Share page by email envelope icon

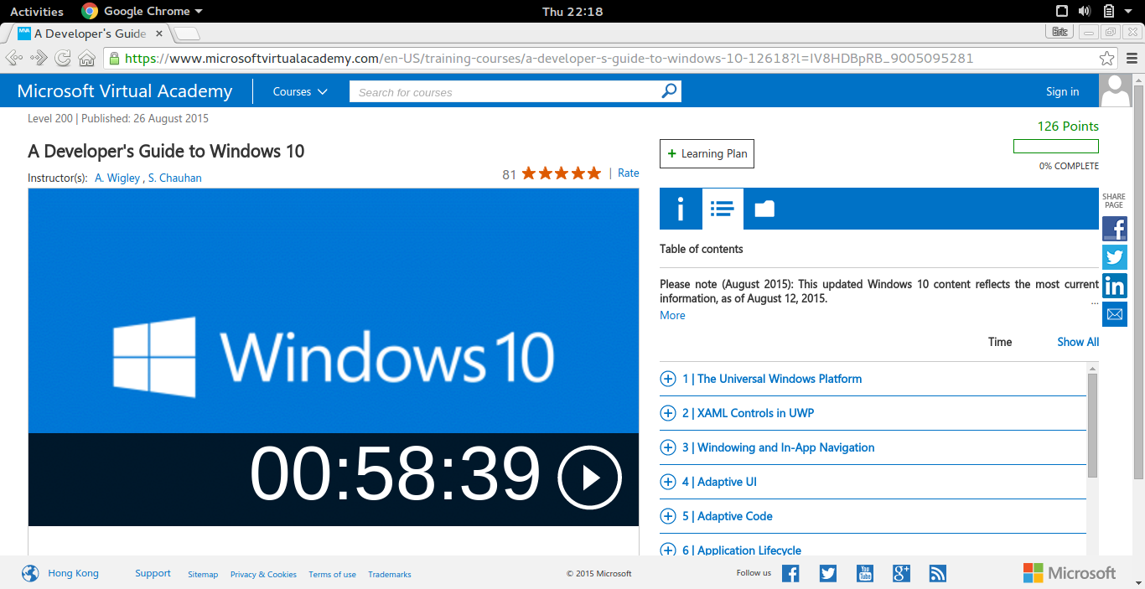[x=1114, y=314]
